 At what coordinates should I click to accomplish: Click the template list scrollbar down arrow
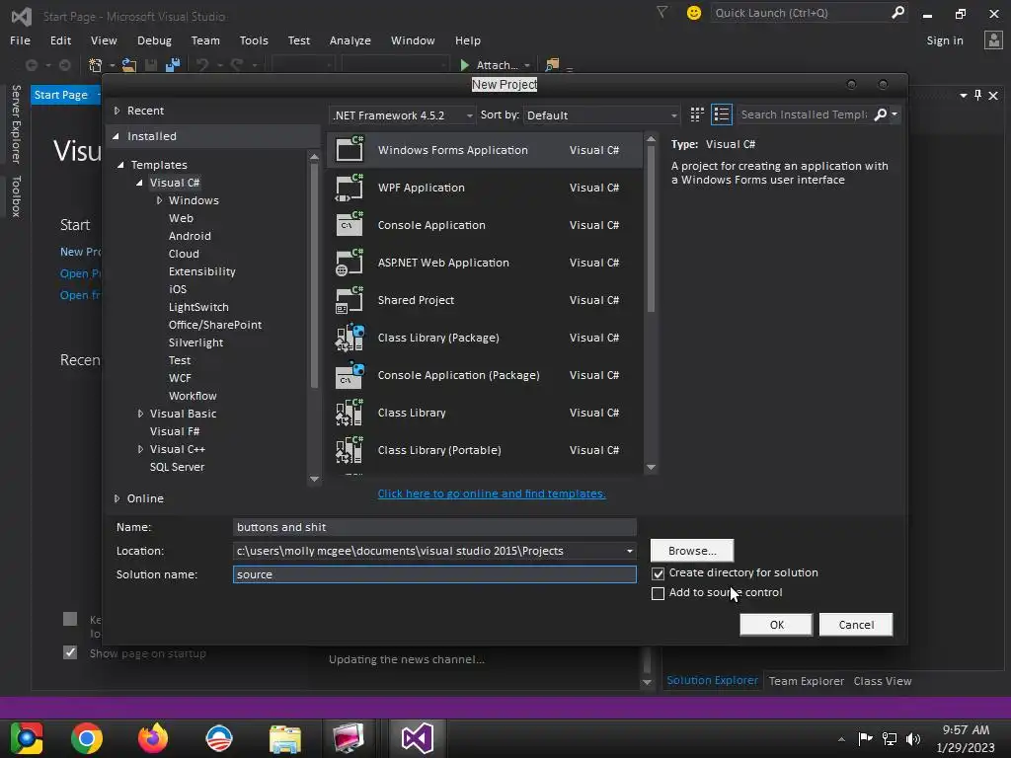tap(651, 467)
